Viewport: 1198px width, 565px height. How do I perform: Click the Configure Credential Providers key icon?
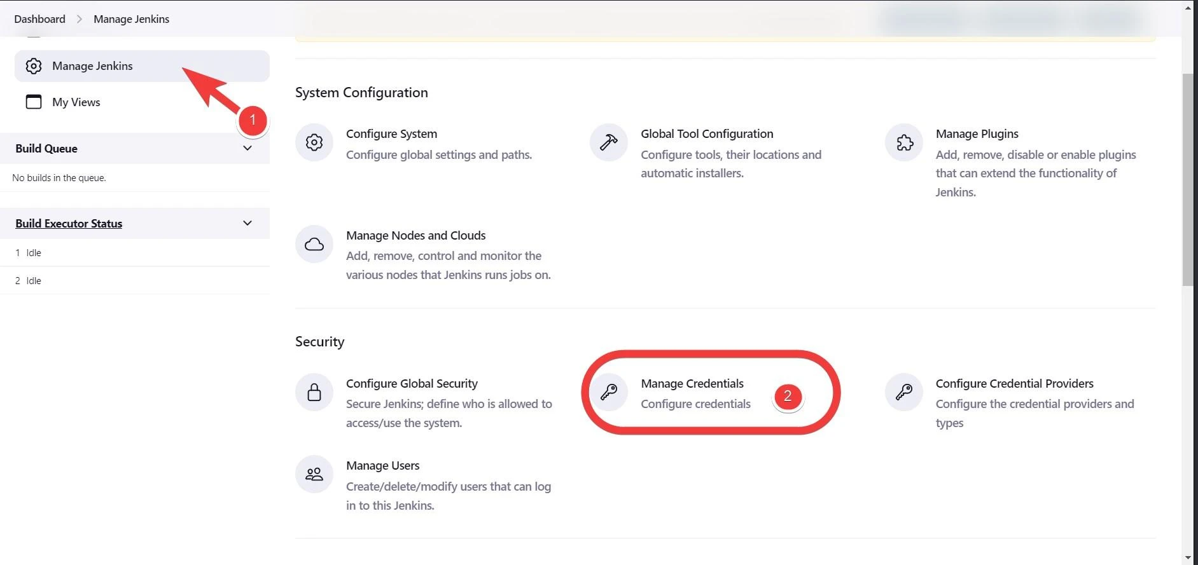(x=904, y=392)
